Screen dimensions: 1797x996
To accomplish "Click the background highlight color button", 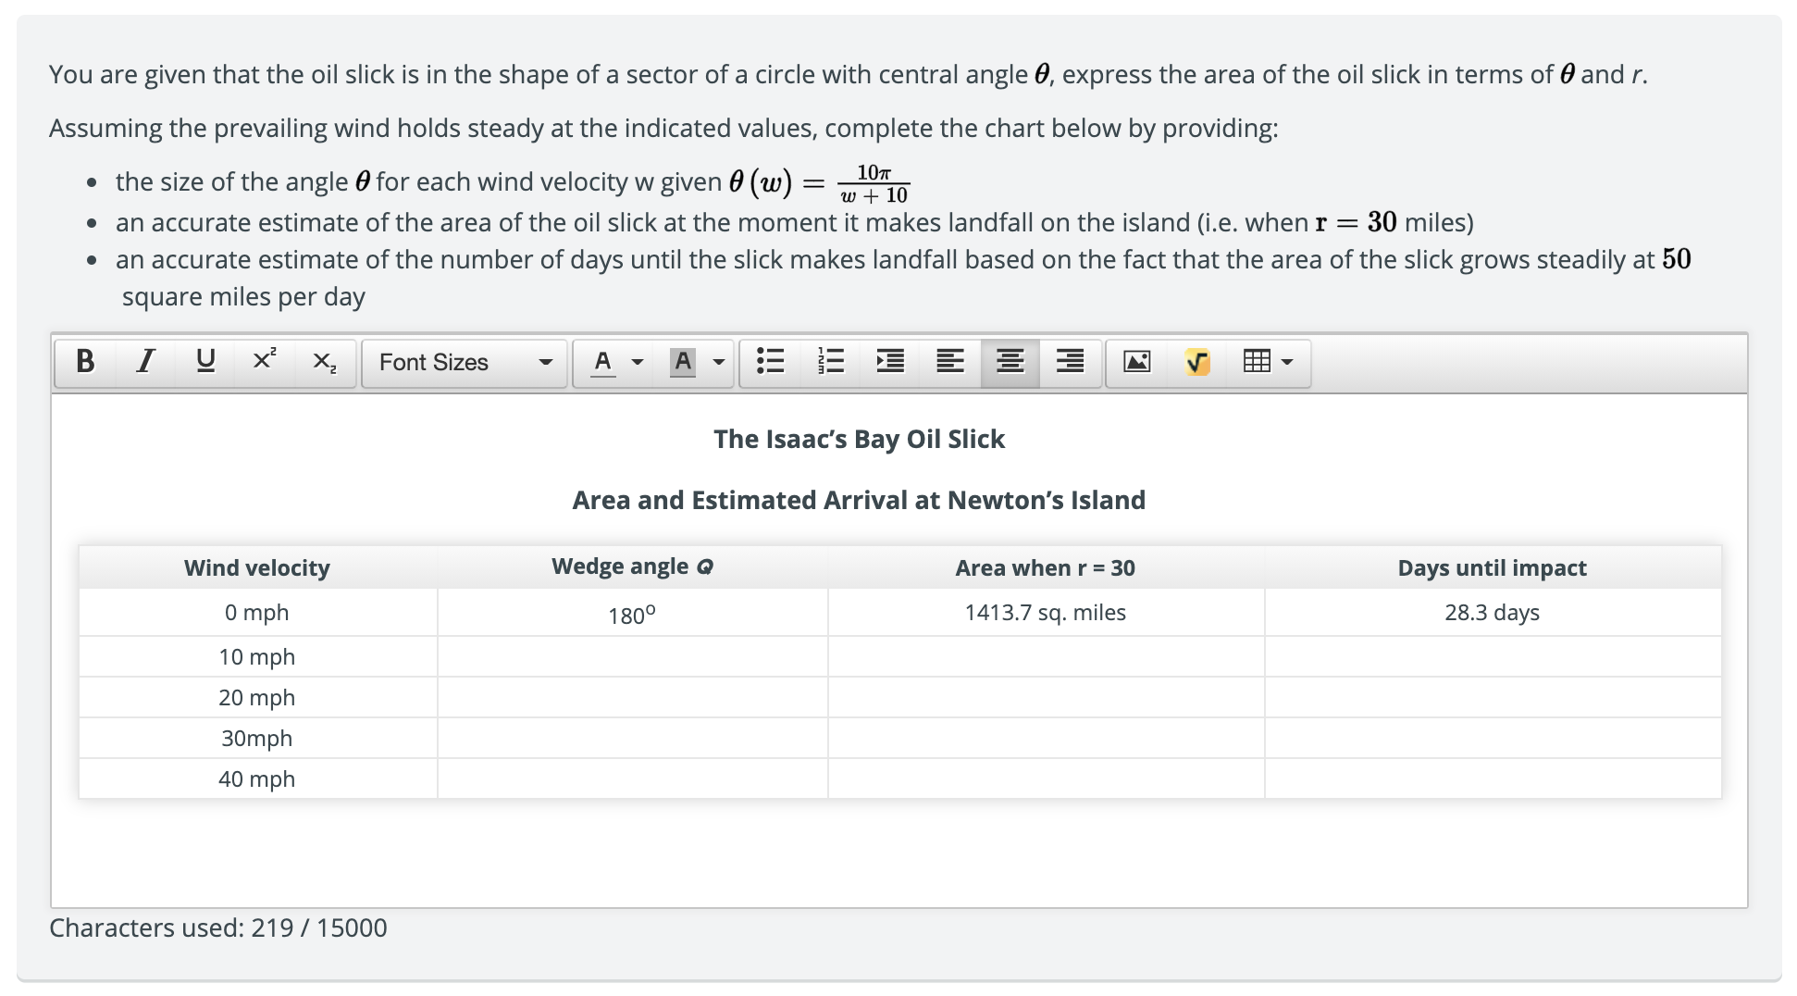I will [684, 362].
